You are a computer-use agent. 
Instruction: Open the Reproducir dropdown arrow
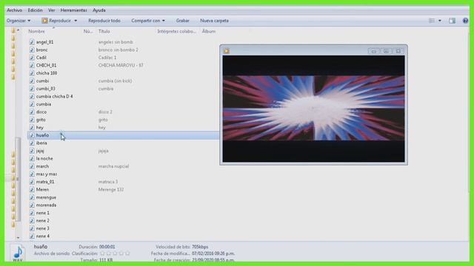tap(76, 21)
